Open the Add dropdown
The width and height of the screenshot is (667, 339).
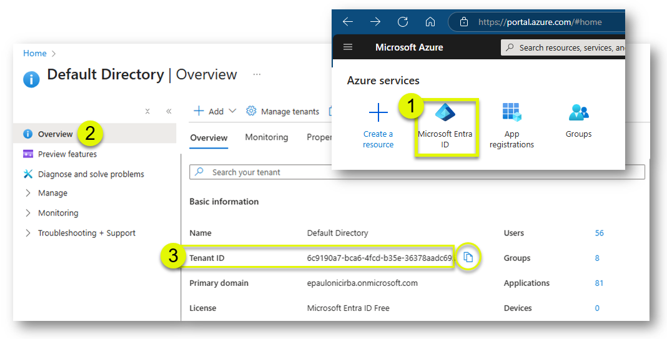coord(215,112)
